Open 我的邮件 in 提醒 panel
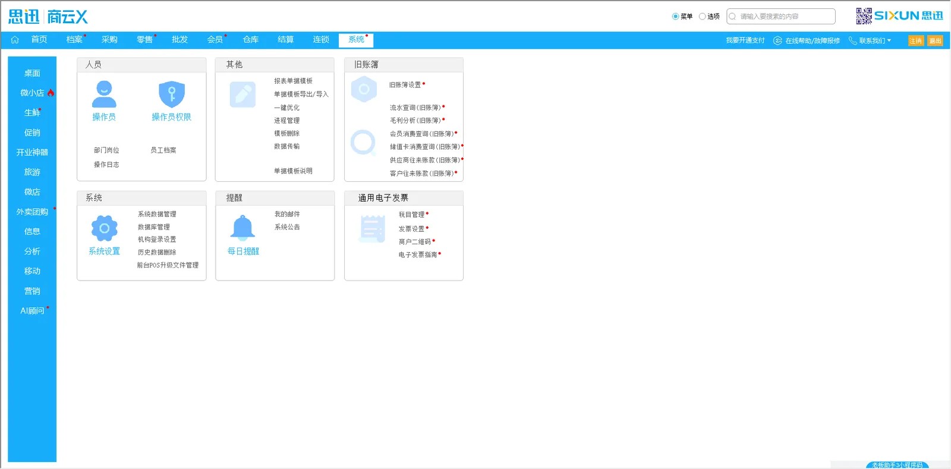 (x=287, y=214)
